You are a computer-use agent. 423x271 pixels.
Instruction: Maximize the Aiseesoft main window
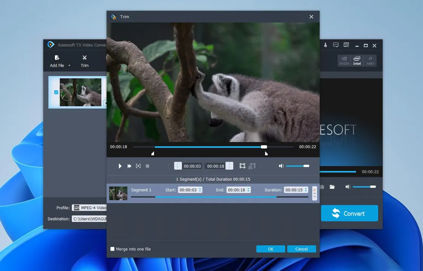(x=366, y=46)
